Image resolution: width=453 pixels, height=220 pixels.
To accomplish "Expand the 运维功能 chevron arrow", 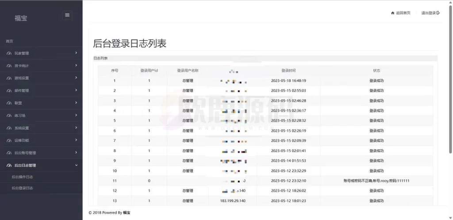I will point(76,140).
